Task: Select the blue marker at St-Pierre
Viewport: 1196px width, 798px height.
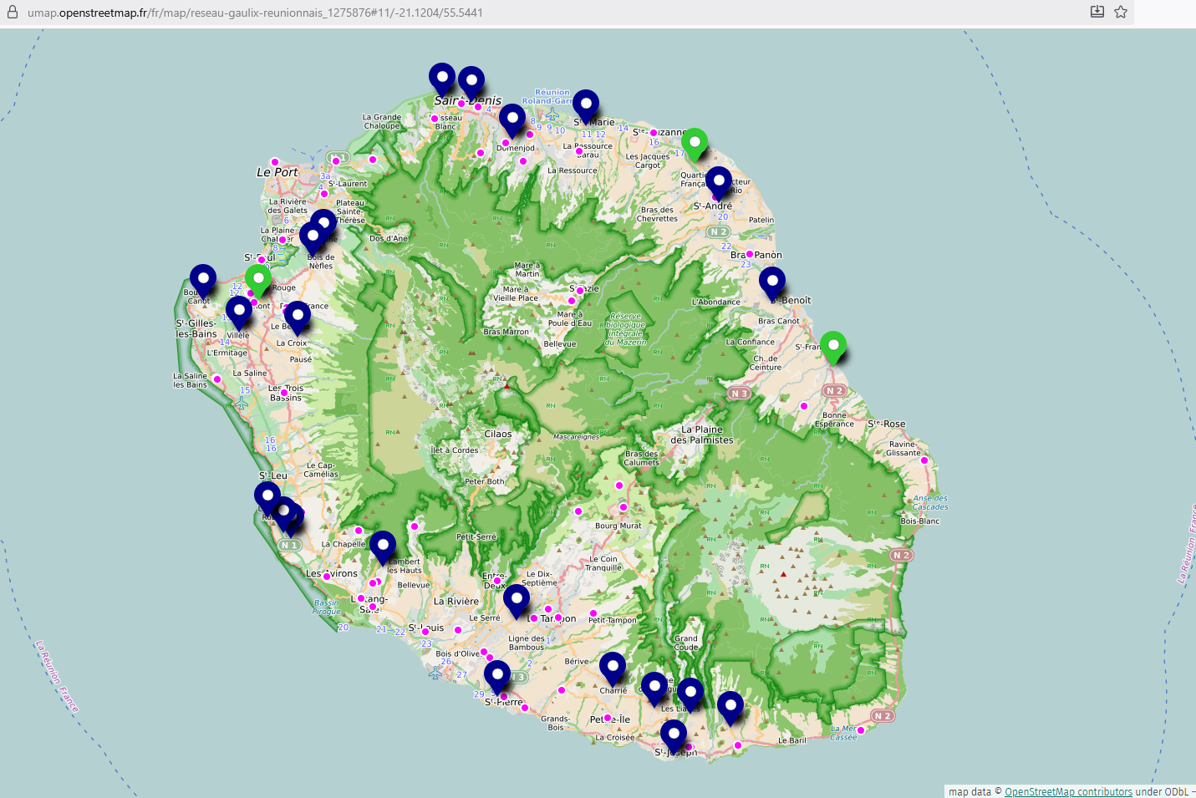Action: (x=497, y=677)
